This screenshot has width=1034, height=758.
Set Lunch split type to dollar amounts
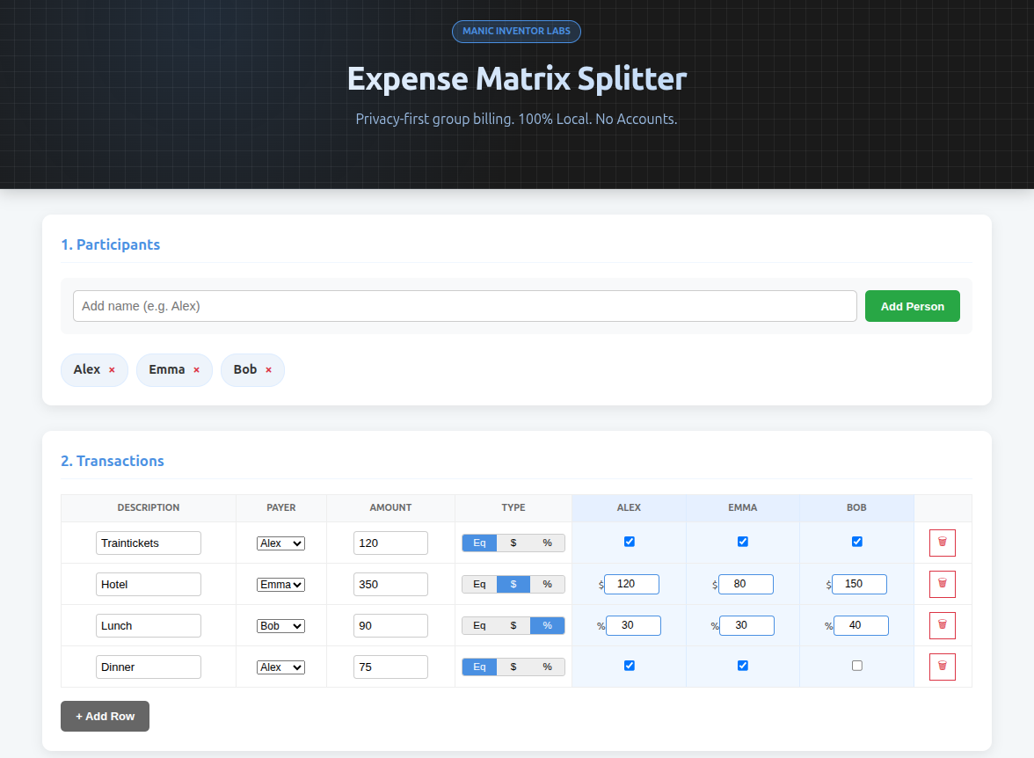coord(513,625)
